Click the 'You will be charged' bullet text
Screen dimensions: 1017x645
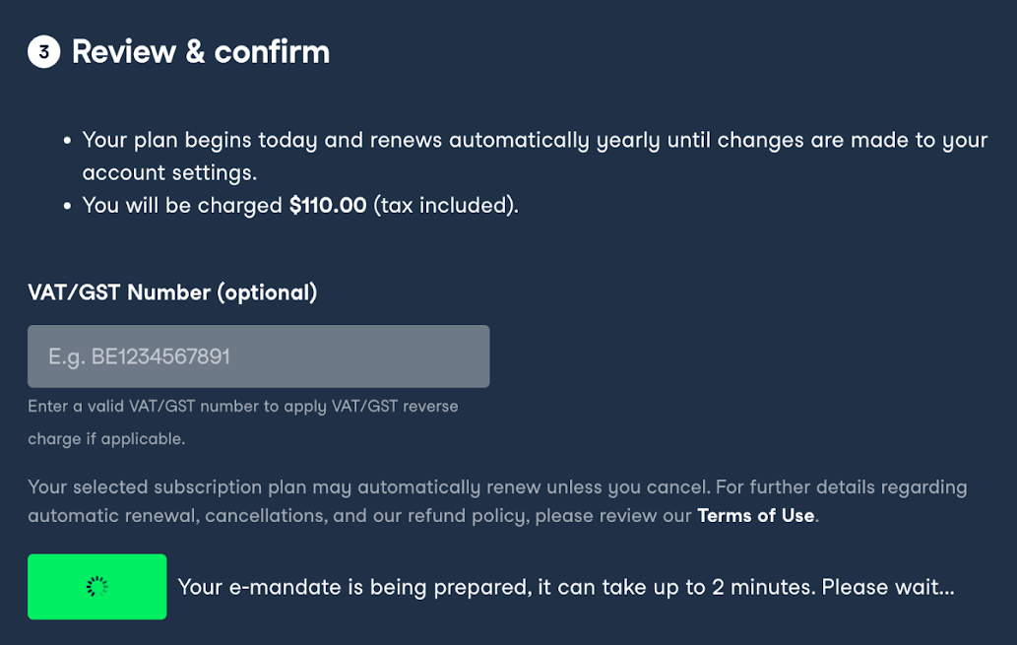click(x=185, y=206)
